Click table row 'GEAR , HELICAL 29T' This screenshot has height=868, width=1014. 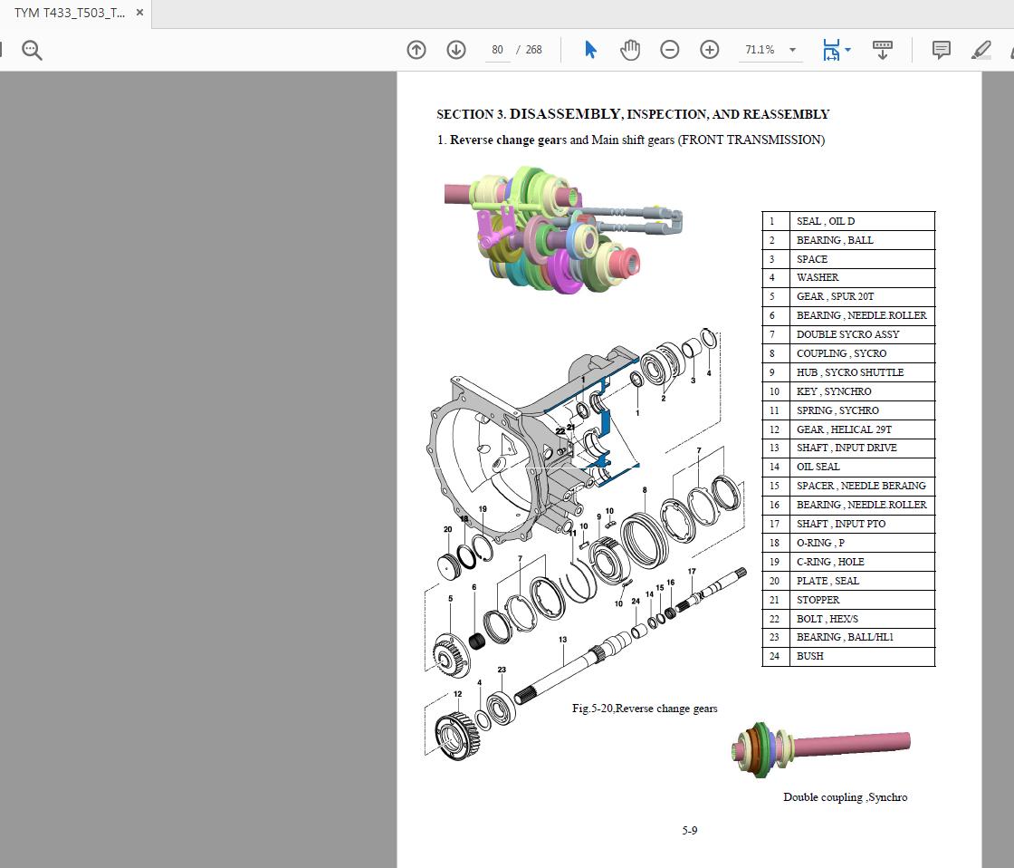pyautogui.click(x=848, y=429)
